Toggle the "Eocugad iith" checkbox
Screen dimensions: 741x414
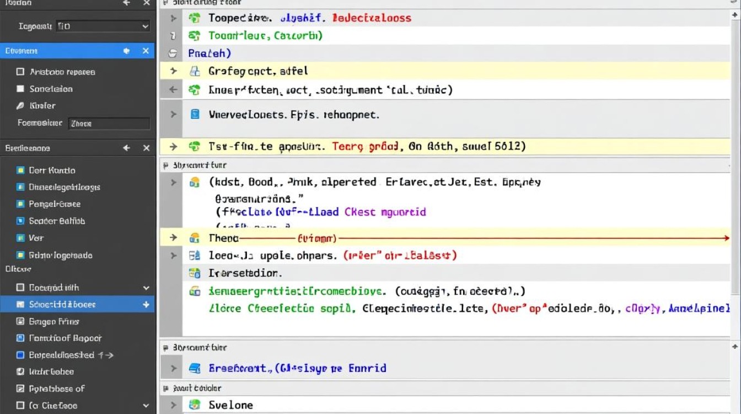pyautogui.click(x=20, y=288)
